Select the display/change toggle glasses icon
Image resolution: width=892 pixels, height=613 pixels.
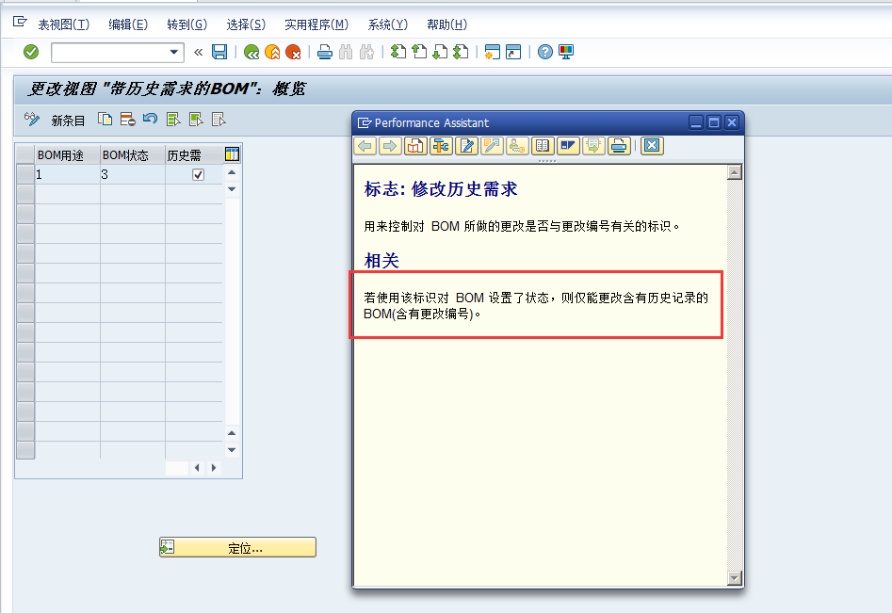(33, 120)
